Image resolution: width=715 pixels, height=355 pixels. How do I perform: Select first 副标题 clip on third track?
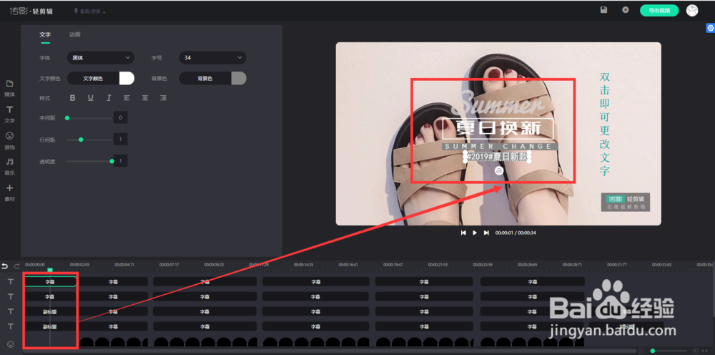(x=50, y=311)
